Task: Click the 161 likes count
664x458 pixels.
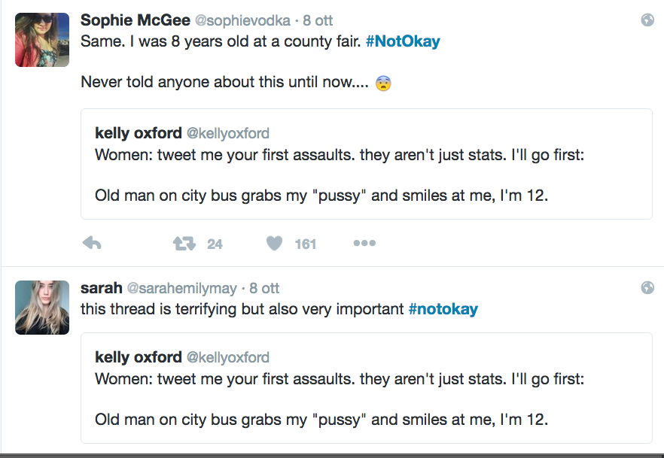Action: pos(305,244)
